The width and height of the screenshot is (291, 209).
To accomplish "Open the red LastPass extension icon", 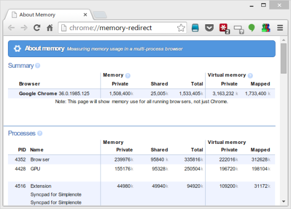I will click(224, 29).
